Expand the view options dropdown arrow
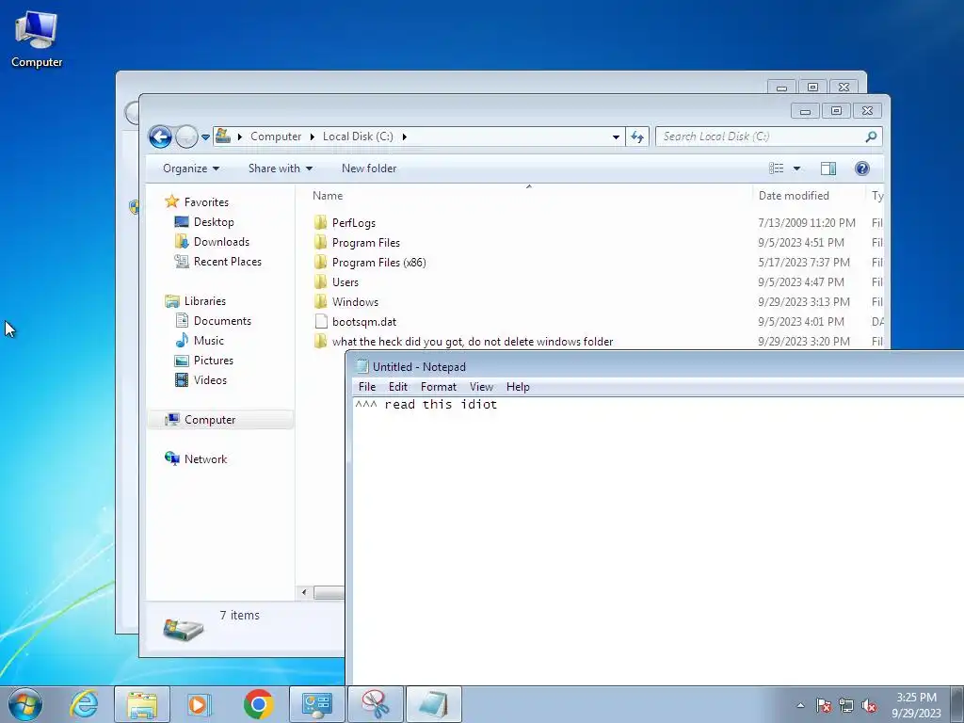Viewport: 964px width, 723px height. coord(796,169)
